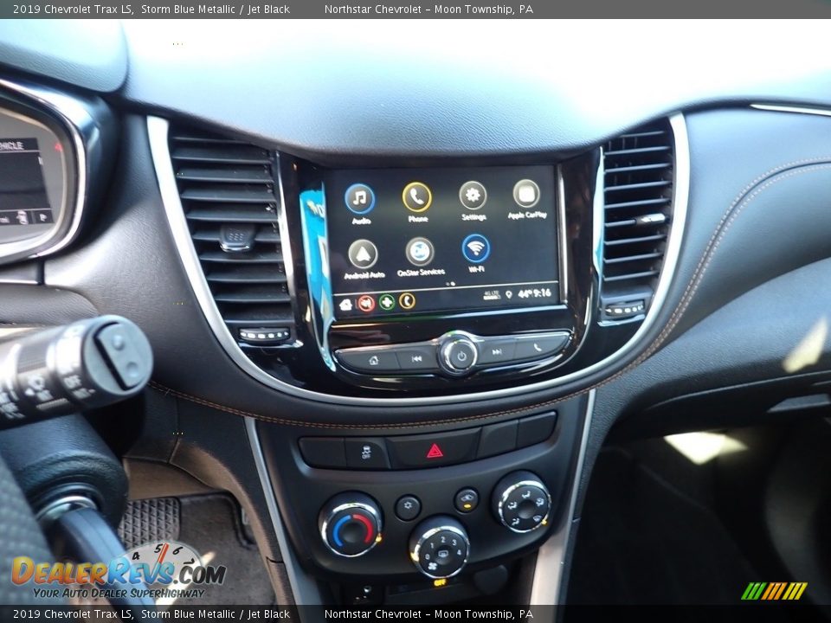Toggle the traction control OFF button
831x623 pixels.
point(366,453)
